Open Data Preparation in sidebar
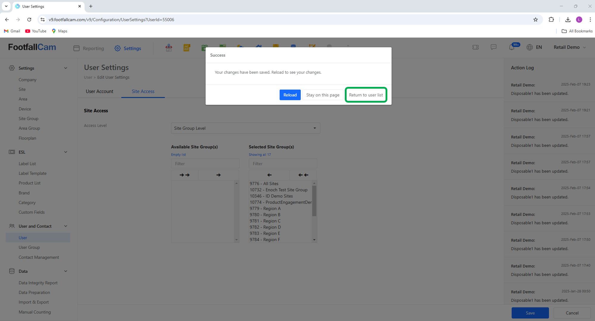This screenshot has height=321, width=595. [x=34, y=292]
